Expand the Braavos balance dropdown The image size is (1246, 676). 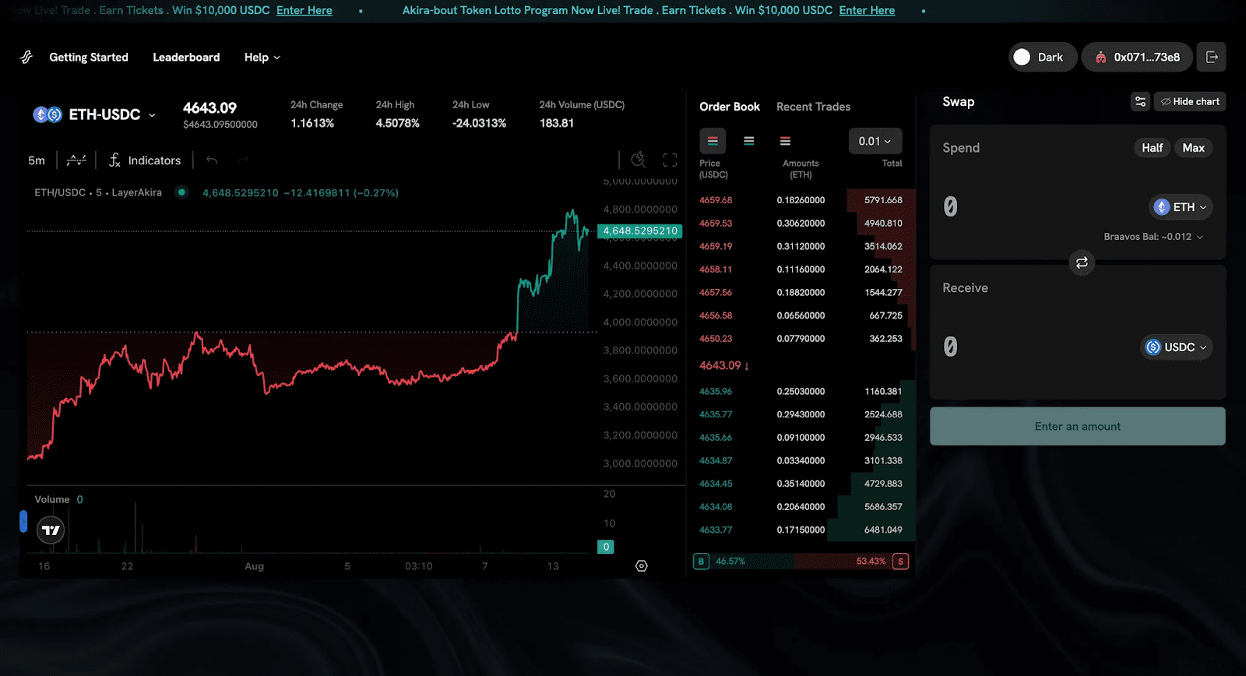1153,237
